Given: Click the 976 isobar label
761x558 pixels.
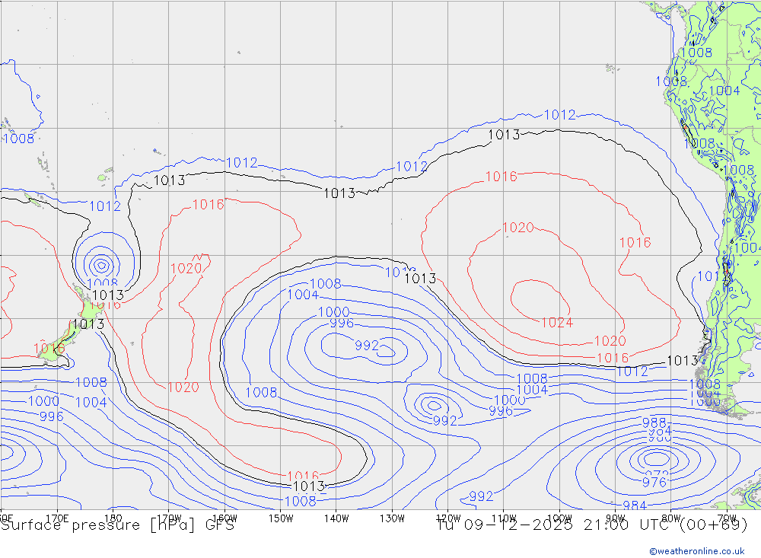Looking at the screenshot, I should [x=654, y=483].
